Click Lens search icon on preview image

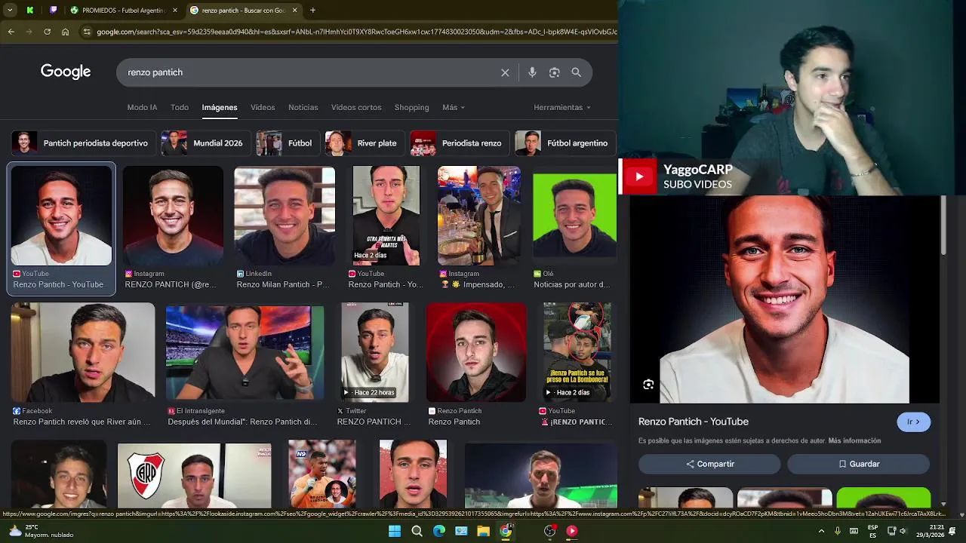point(648,385)
